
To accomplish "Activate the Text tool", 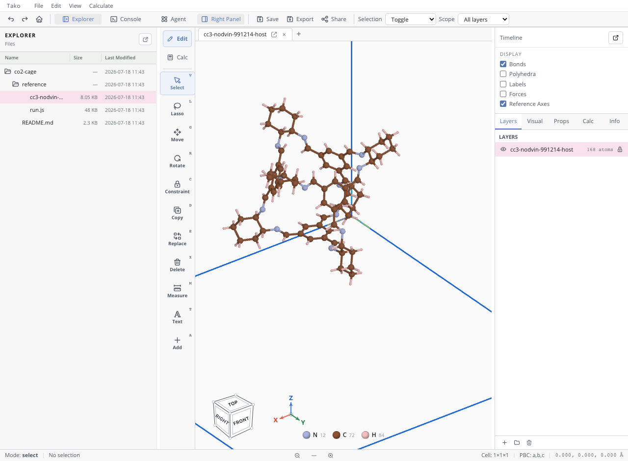I will pos(177,317).
